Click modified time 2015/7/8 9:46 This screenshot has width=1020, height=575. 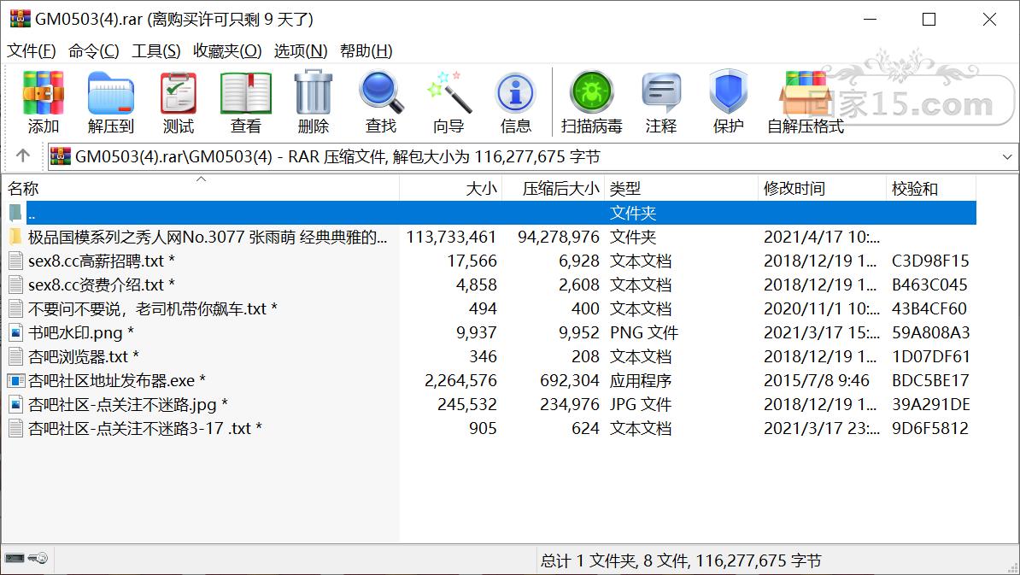coord(817,380)
